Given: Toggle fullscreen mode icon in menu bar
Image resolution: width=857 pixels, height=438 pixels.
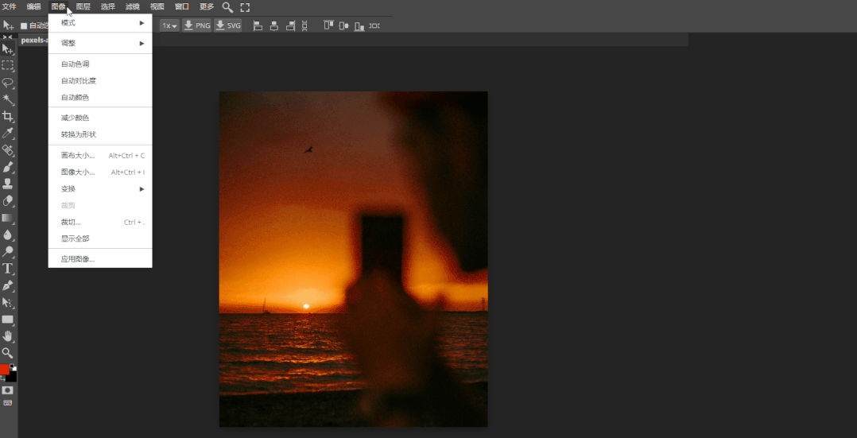Looking at the screenshot, I should click(x=245, y=7).
